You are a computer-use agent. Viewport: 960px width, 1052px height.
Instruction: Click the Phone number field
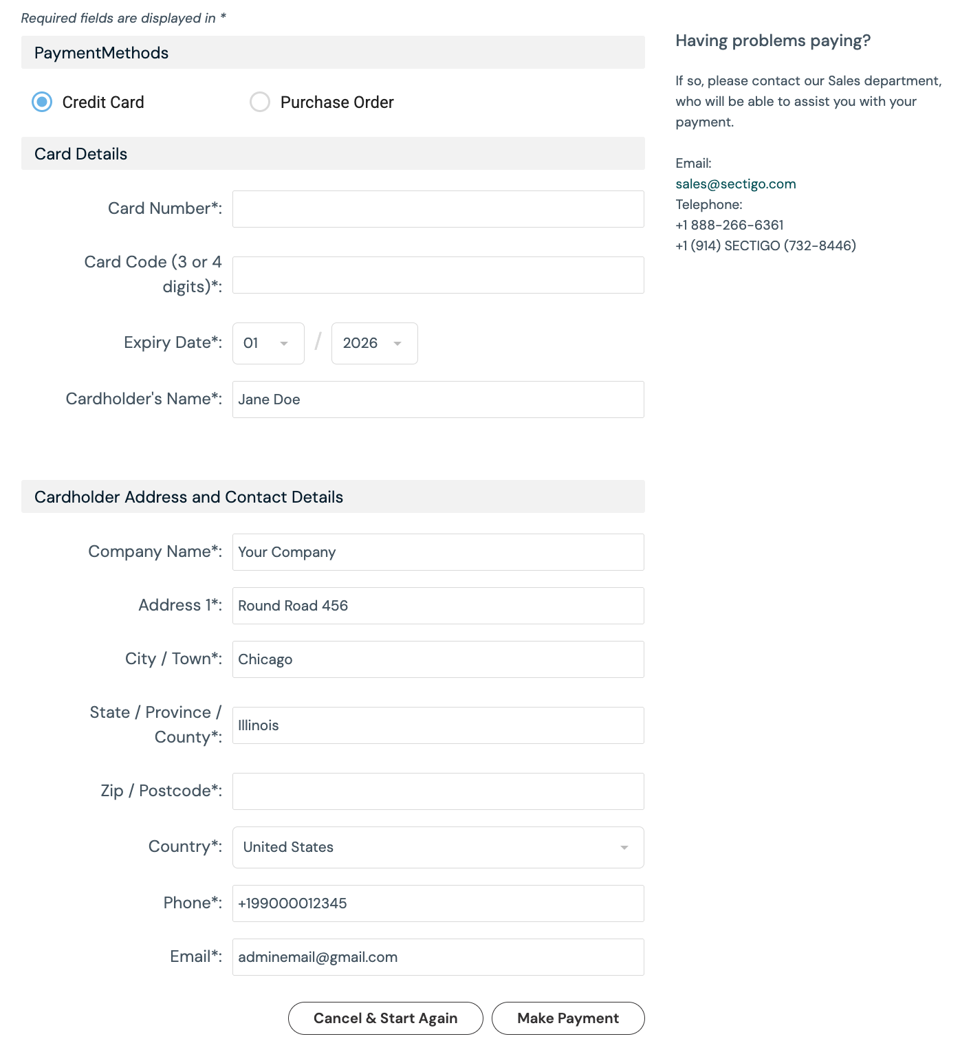pyautogui.click(x=438, y=903)
